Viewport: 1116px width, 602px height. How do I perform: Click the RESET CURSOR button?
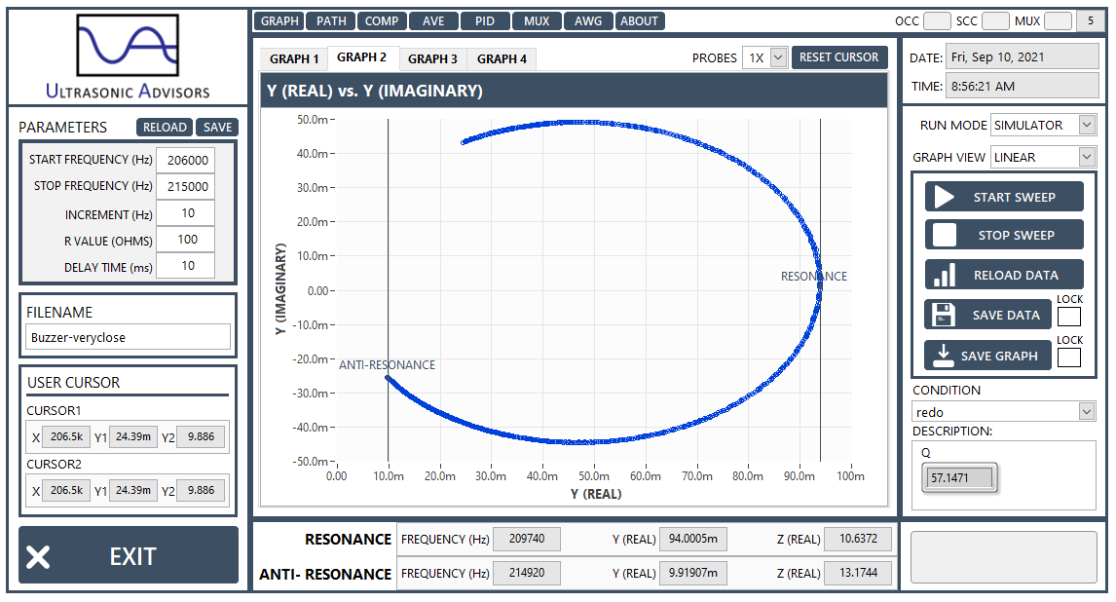[839, 57]
